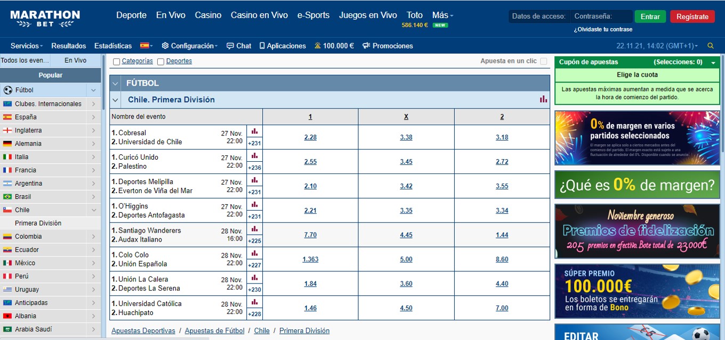Open statistics icon for Colo Colo match
This screenshot has height=340, width=725.
pos(254,253)
